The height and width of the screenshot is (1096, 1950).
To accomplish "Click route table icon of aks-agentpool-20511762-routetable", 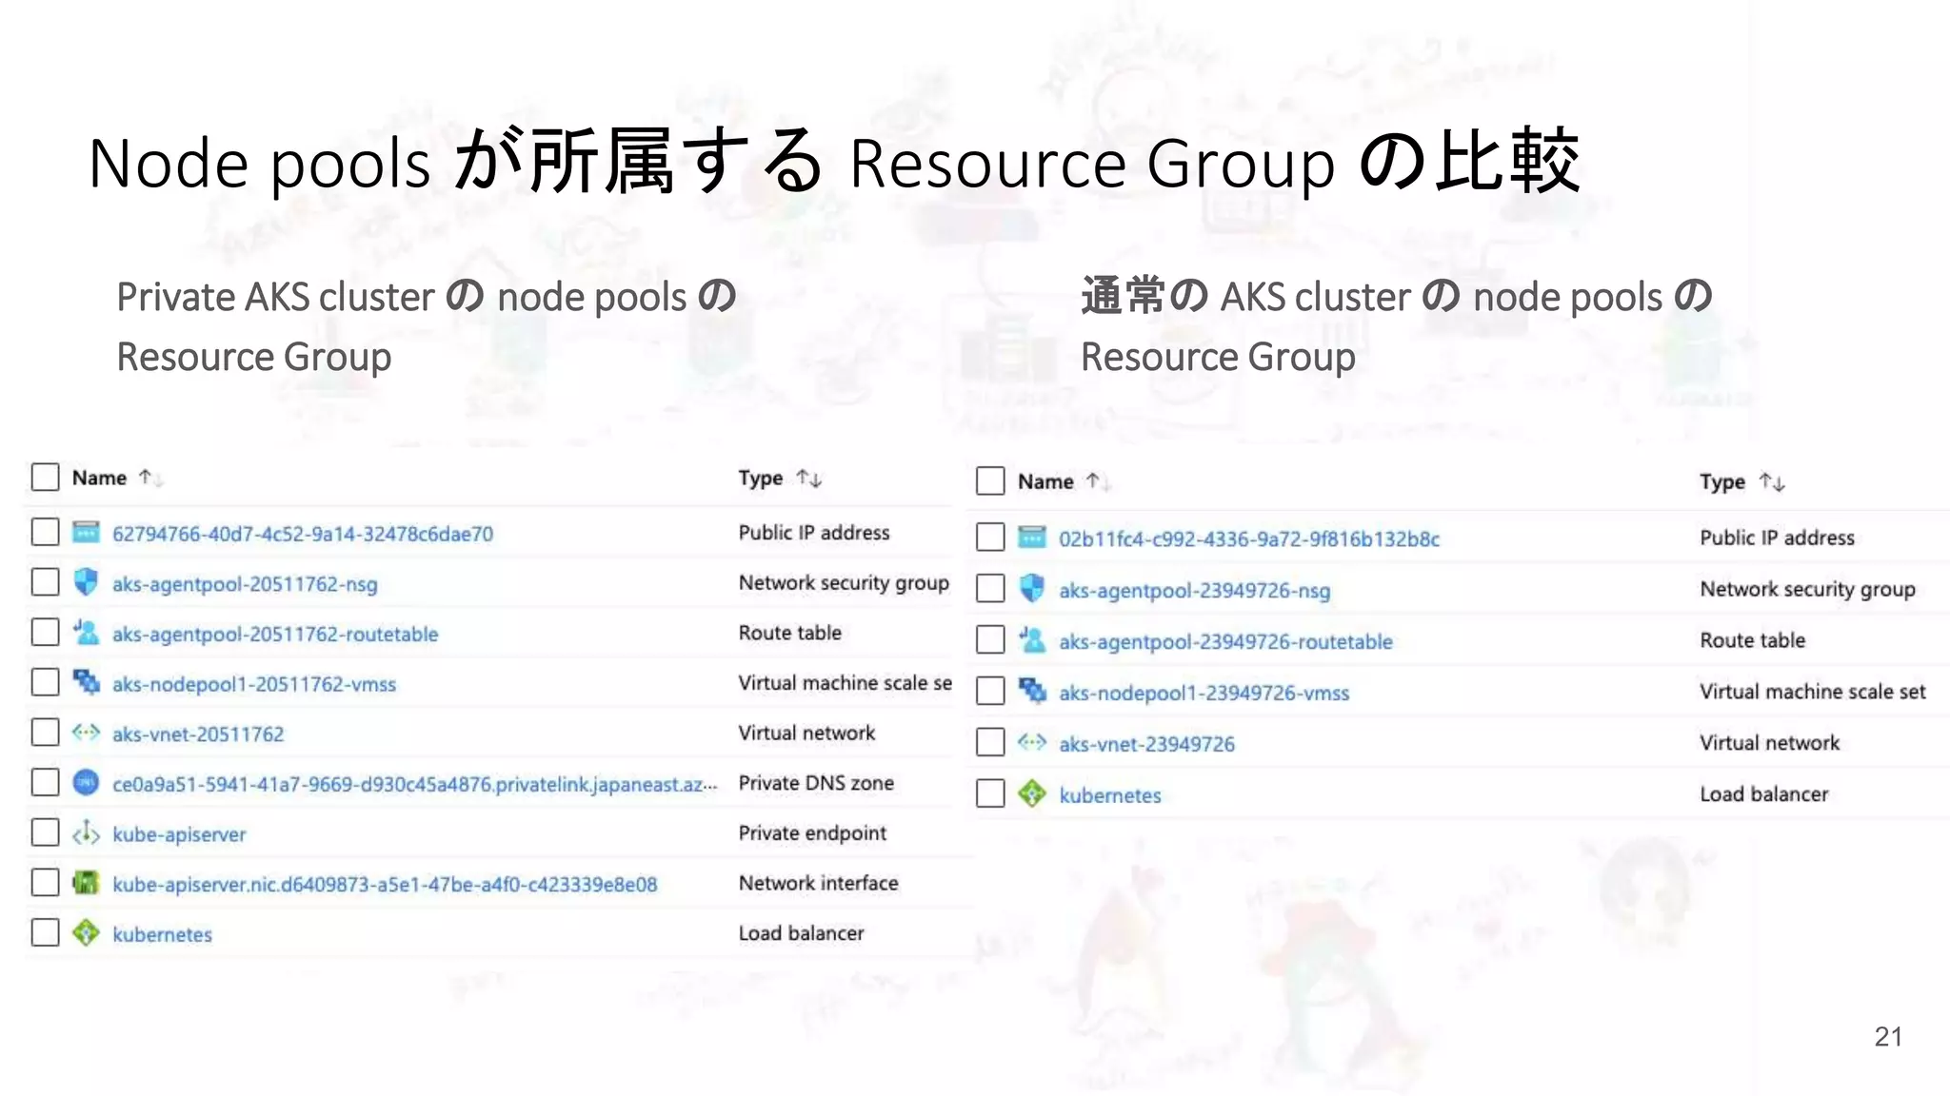I will 86,633.
